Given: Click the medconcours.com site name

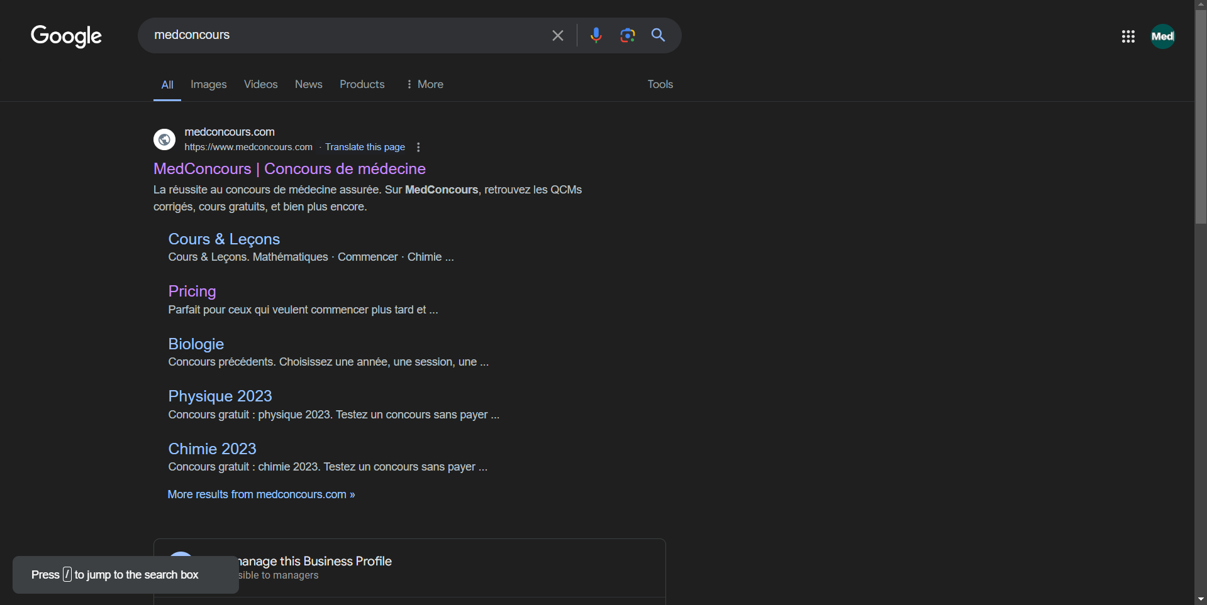Looking at the screenshot, I should (x=230, y=132).
